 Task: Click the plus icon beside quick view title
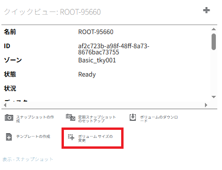tap(206, 10)
